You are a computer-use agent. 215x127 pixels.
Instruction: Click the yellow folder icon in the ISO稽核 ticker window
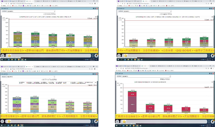coord(126,55)
